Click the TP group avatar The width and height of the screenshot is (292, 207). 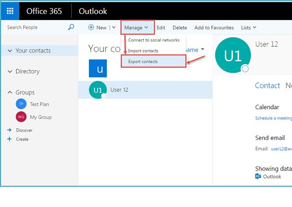(21, 104)
